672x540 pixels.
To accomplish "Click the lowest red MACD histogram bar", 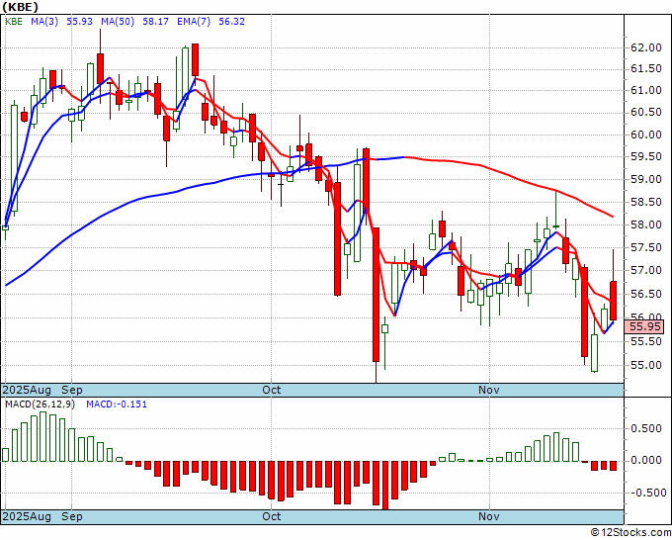I will tap(385, 485).
